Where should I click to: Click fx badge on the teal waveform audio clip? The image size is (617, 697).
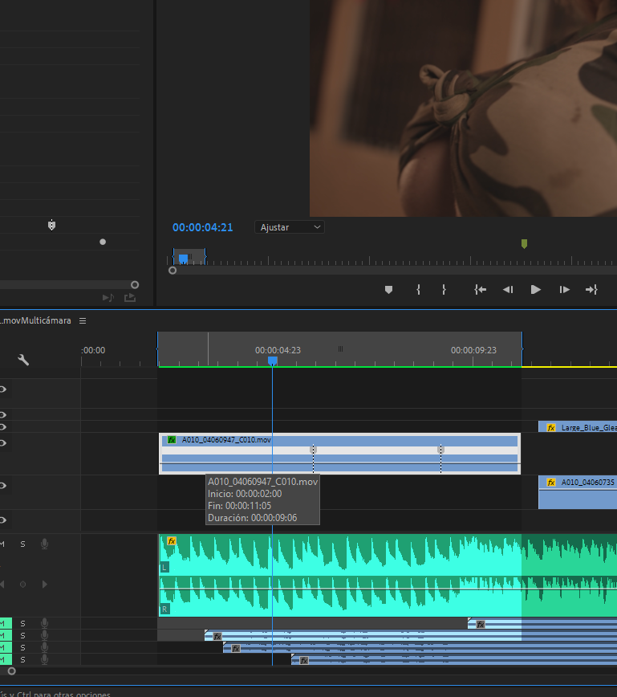click(x=172, y=541)
